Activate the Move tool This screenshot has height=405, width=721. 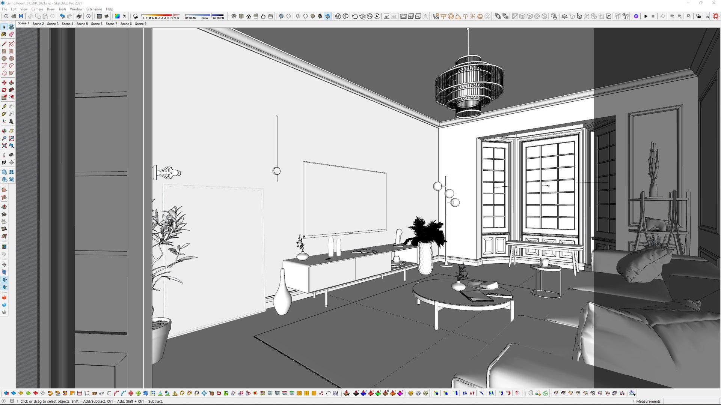coord(4,82)
